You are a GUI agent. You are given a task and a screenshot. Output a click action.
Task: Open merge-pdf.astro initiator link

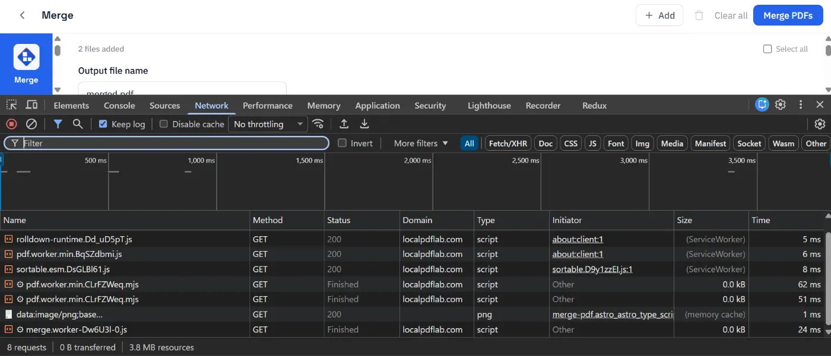(x=613, y=314)
